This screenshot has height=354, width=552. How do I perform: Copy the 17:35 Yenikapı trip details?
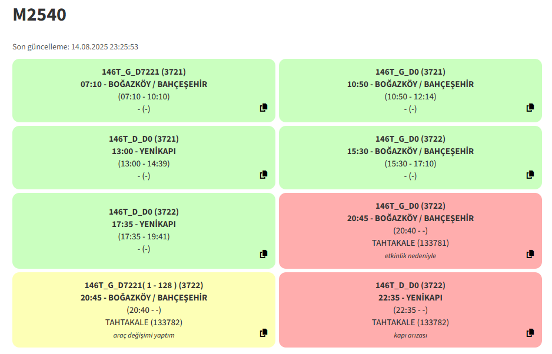(x=263, y=254)
